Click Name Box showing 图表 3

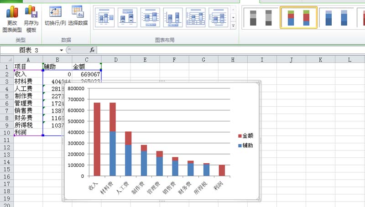pos(29,50)
